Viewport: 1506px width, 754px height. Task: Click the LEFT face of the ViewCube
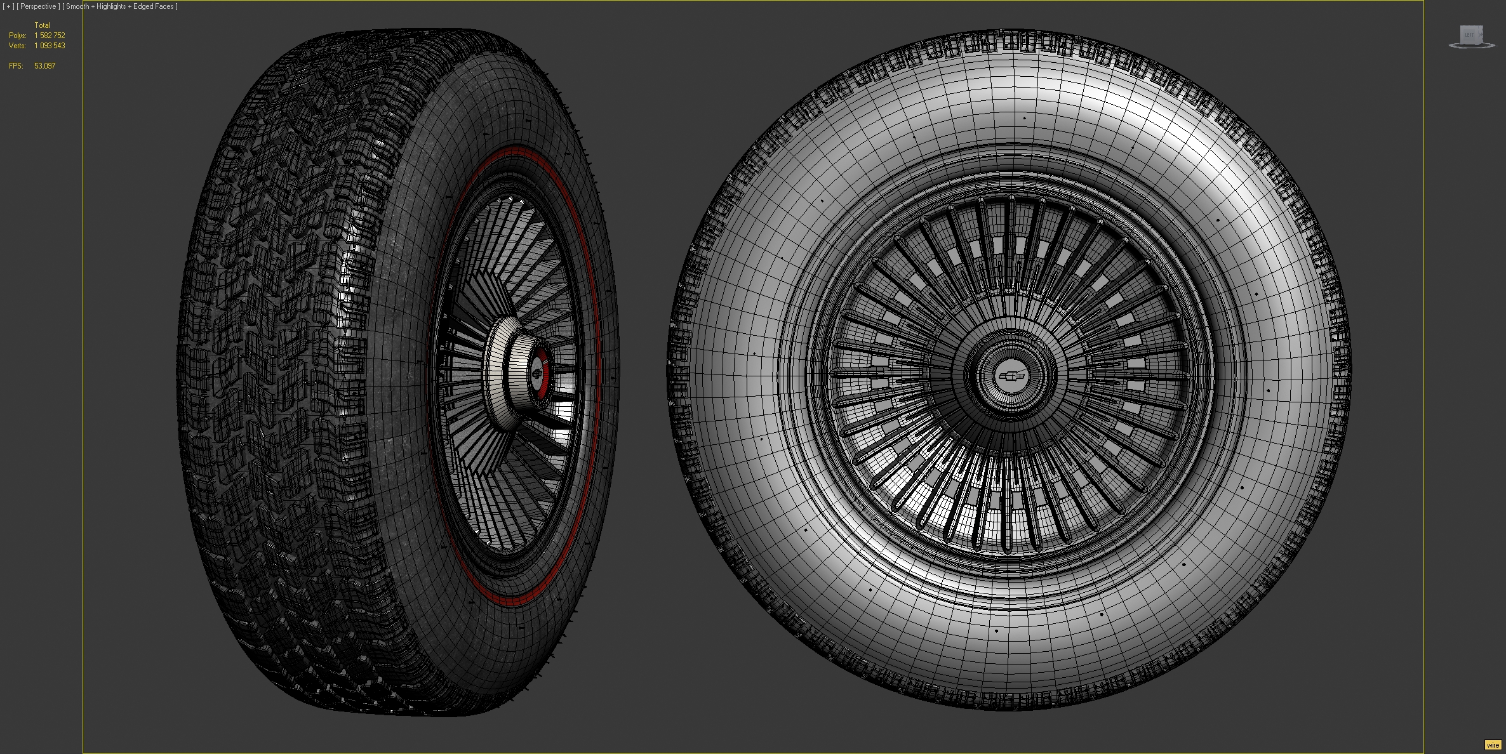coord(1470,34)
